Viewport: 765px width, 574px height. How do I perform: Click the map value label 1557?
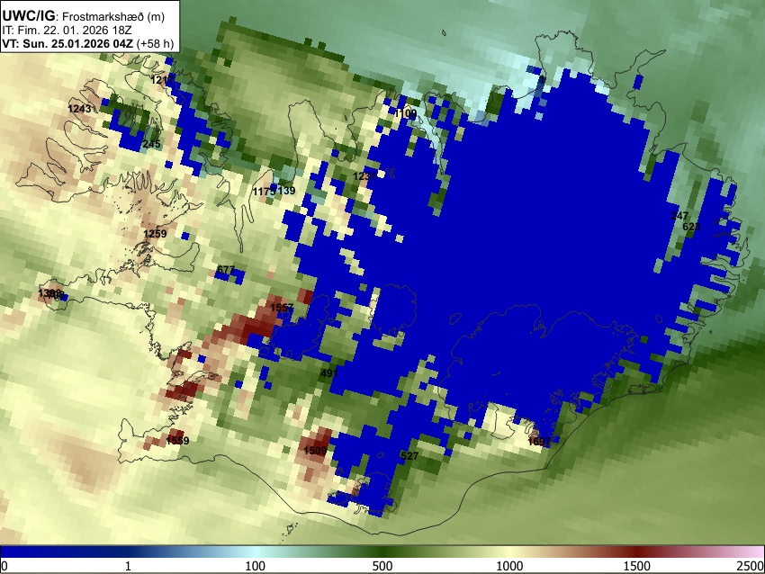pos(282,307)
